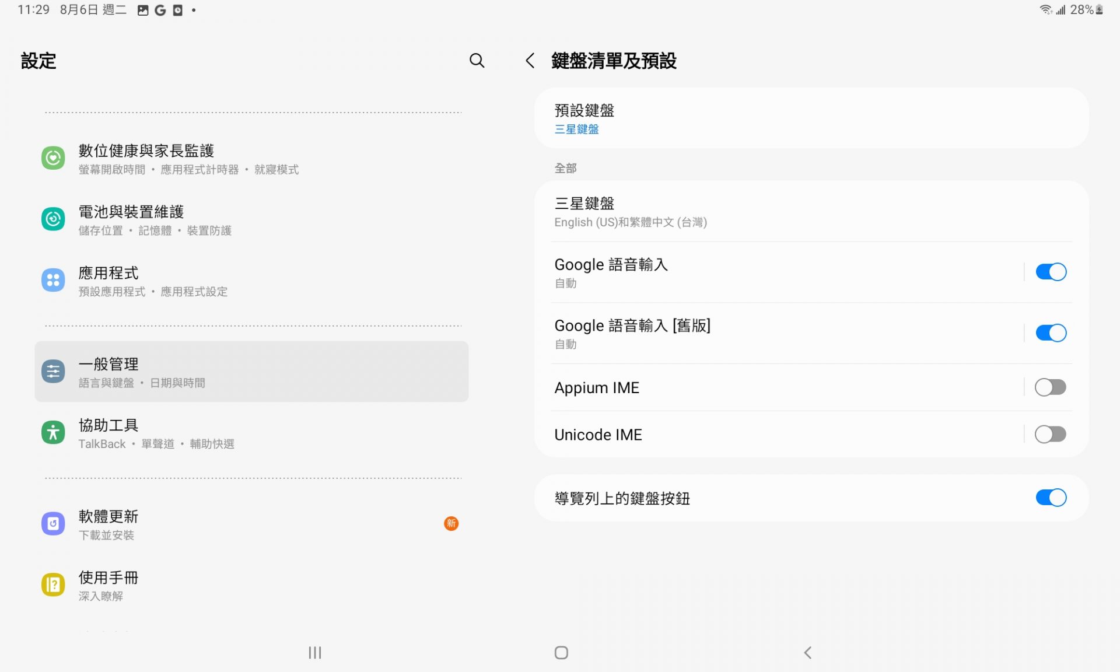1120x672 pixels.
Task: Tap the 協助工具 accessibility icon
Action: tap(53, 433)
